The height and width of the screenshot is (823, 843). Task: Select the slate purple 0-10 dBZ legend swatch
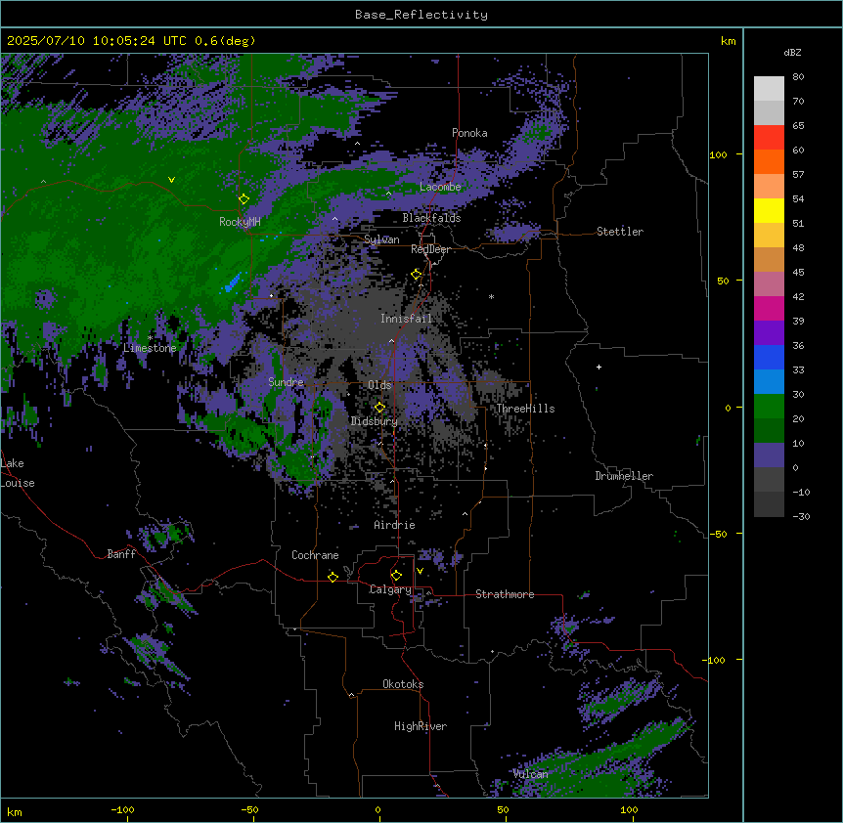[769, 455]
